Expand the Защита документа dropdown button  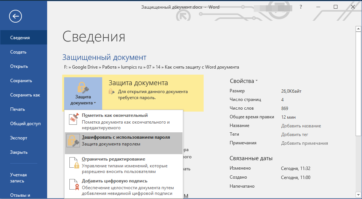[x=83, y=93]
